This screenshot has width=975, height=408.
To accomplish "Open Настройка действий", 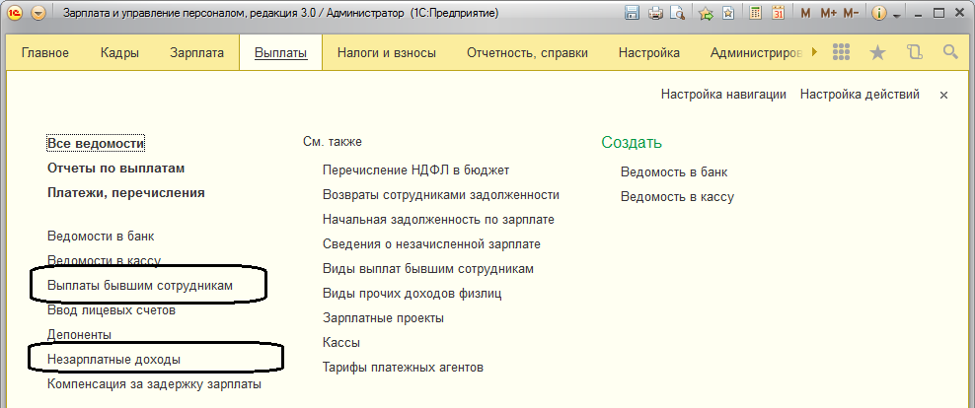I will coord(860,95).
